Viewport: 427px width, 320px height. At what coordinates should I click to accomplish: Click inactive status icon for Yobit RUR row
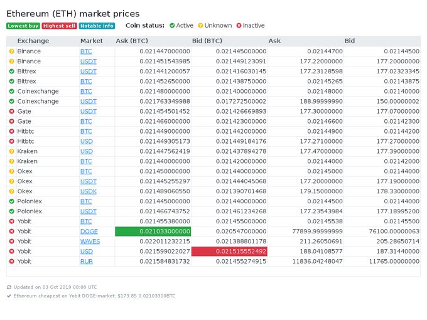click(x=11, y=261)
